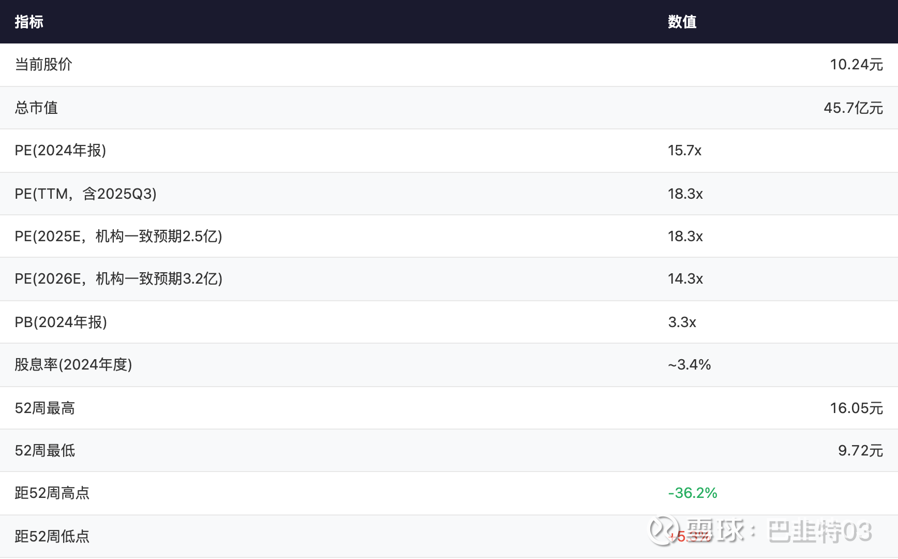898x559 pixels.
Task: Click the 14.3x value for PE 2026E
Action: pos(685,279)
